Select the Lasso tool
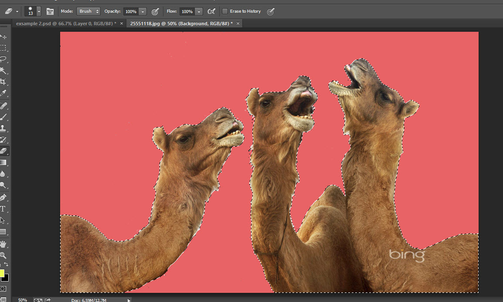Image resolution: width=503 pixels, height=302 pixels. (3, 59)
